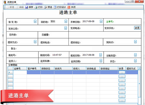This screenshot has width=145, height=105.
Task: Open the 状态 status dropdown
Action: tap(135, 61)
